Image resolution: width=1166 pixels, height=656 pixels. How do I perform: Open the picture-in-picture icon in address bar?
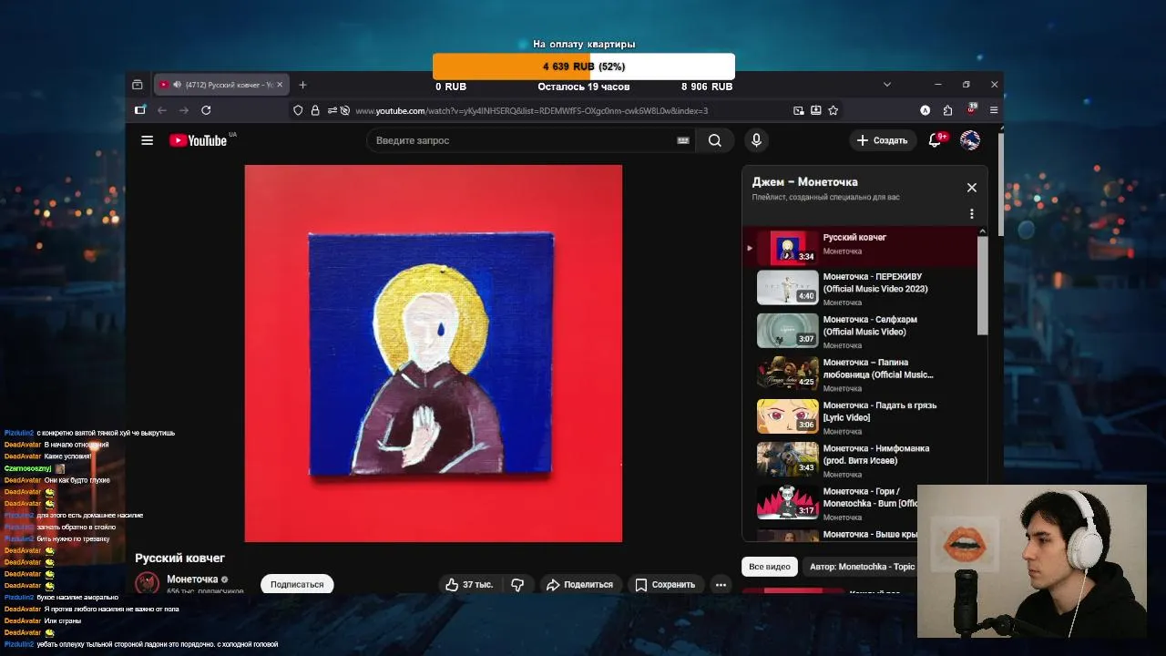point(798,110)
